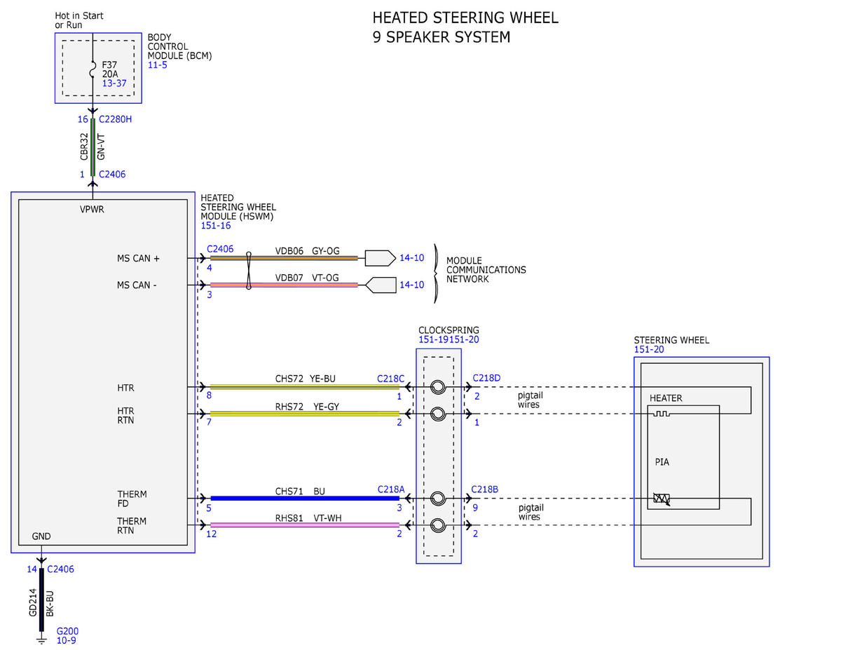Open the 11-5 reference under Body Control Module
Image resolution: width=841 pixels, height=650 pixels.
158,65
